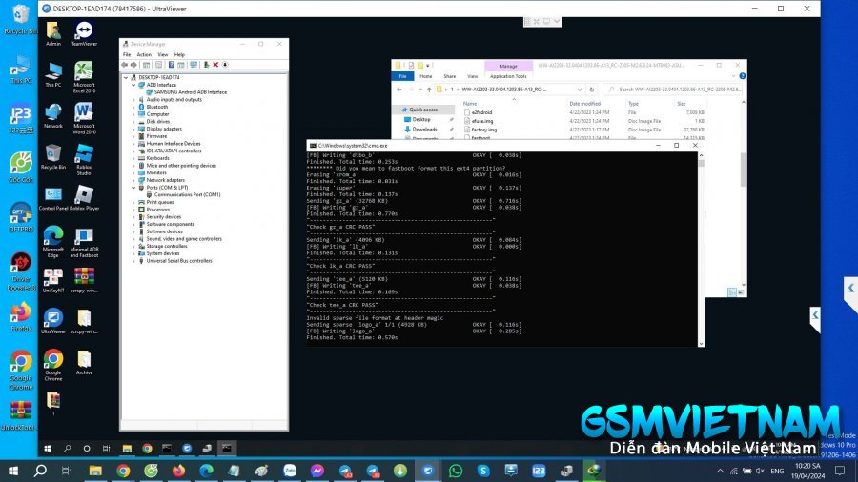Collapse DESKTOP-1EAD174 root node

click(126, 77)
